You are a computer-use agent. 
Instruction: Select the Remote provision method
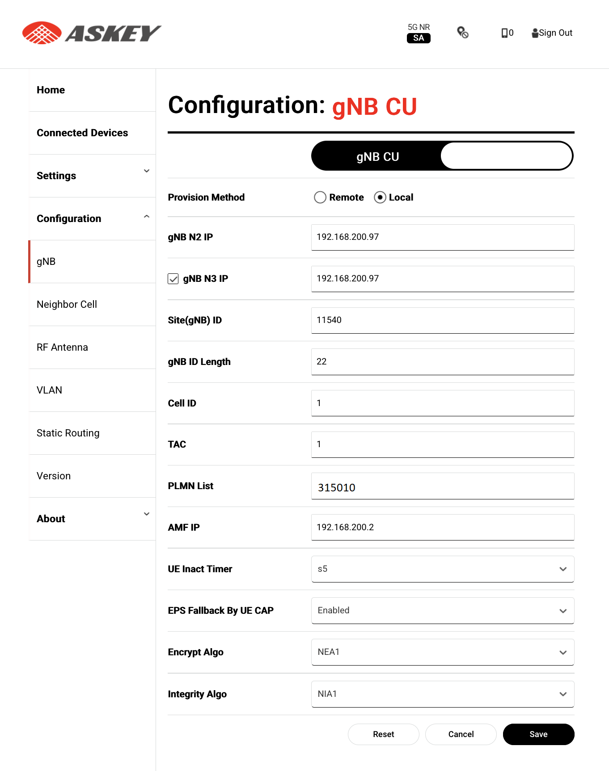320,197
